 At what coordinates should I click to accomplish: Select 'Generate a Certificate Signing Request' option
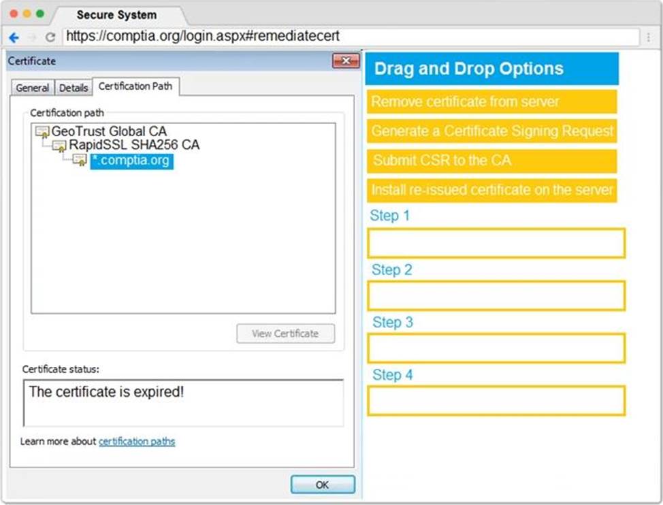491,131
